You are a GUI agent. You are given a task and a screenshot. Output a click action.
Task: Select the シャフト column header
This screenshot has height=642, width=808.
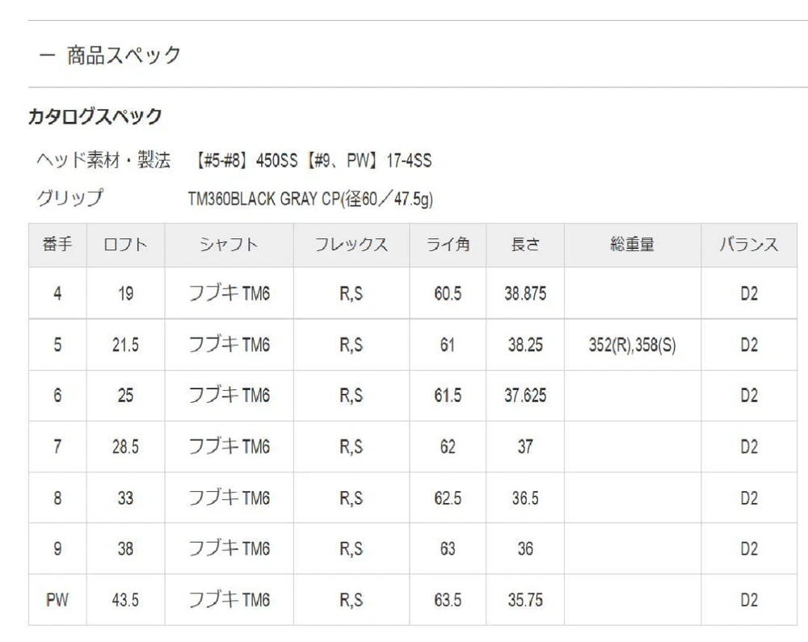[x=229, y=245]
